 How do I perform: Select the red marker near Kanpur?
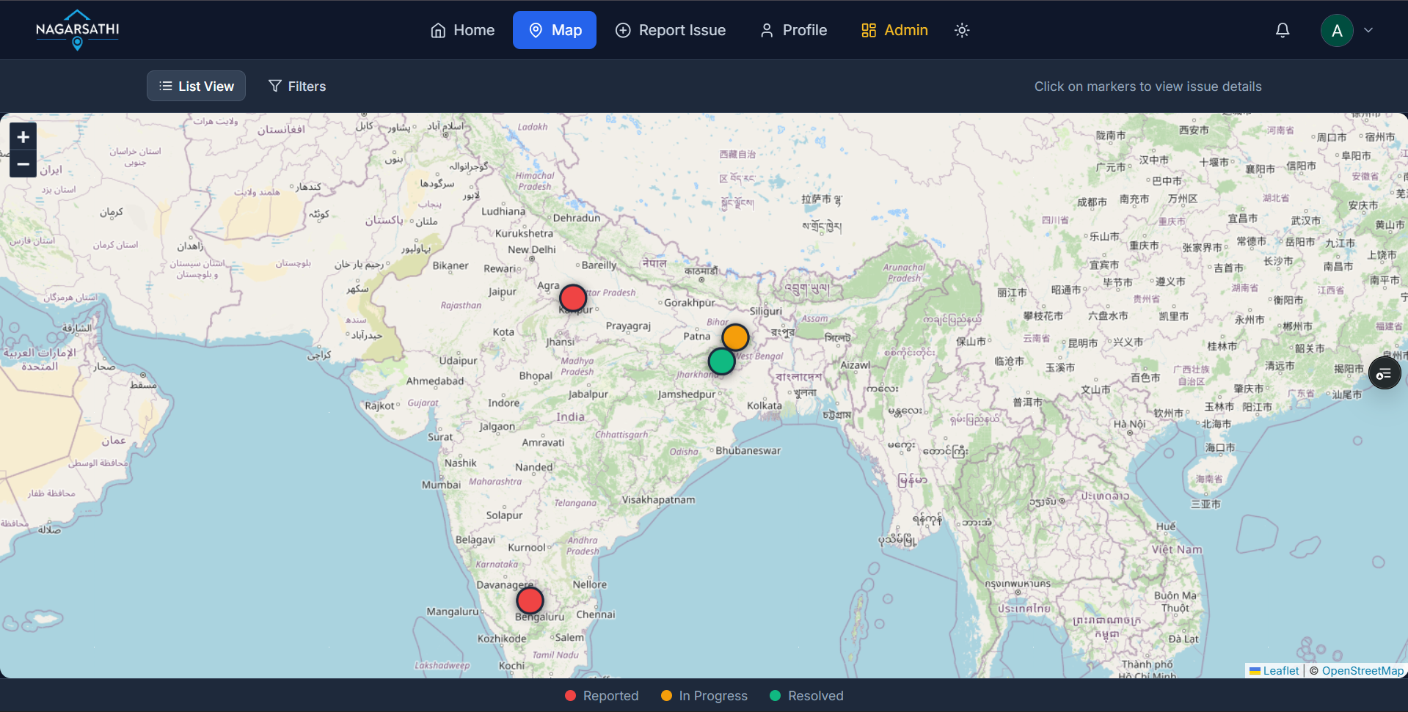(573, 298)
